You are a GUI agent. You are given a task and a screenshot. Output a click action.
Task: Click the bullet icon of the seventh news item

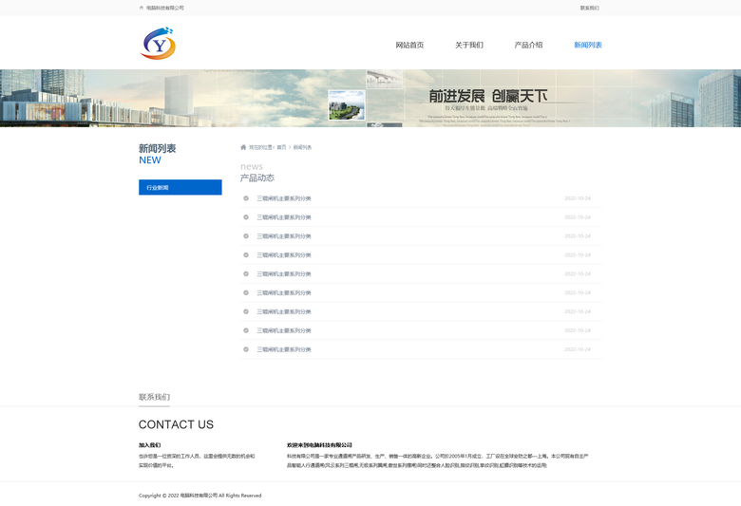point(246,311)
